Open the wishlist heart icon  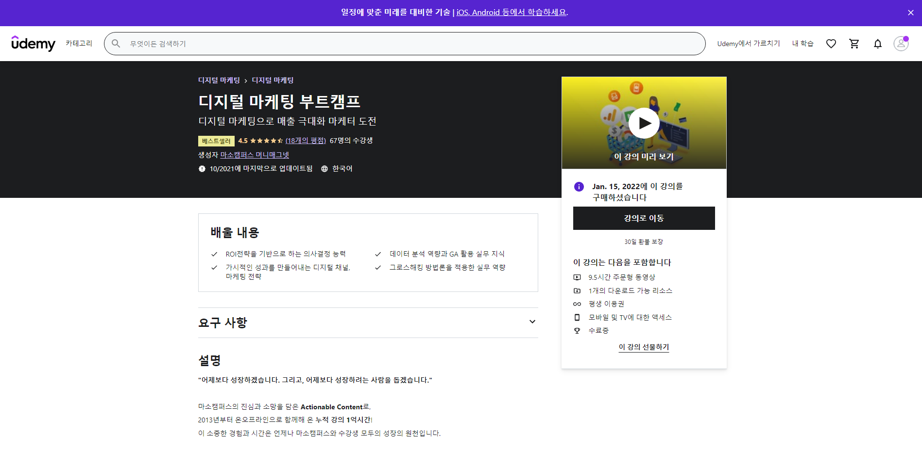(x=831, y=44)
